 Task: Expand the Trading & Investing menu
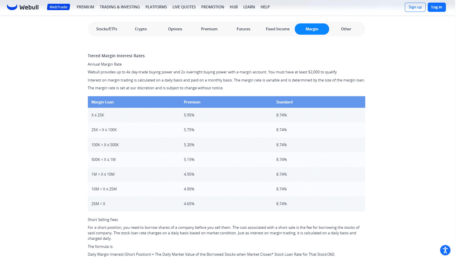click(x=120, y=7)
